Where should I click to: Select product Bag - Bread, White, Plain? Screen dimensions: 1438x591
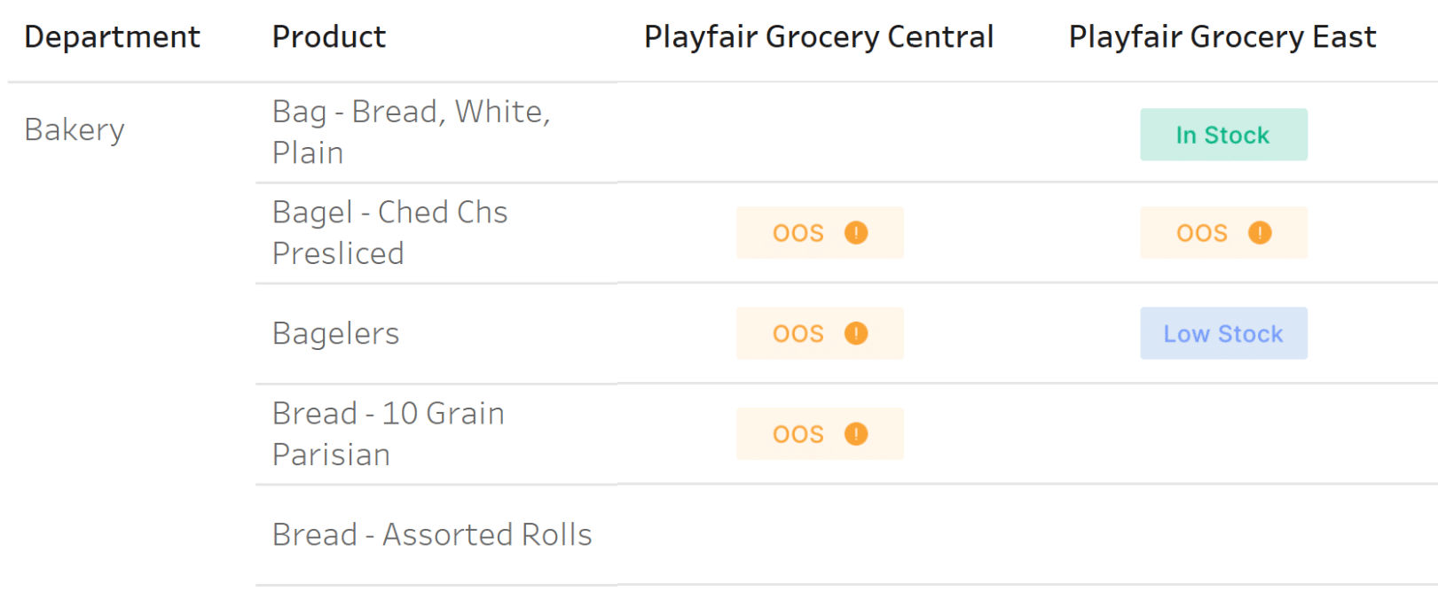click(x=412, y=132)
